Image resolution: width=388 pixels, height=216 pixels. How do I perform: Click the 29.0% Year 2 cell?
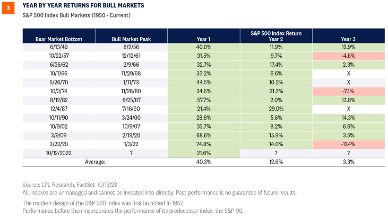[x=275, y=108]
